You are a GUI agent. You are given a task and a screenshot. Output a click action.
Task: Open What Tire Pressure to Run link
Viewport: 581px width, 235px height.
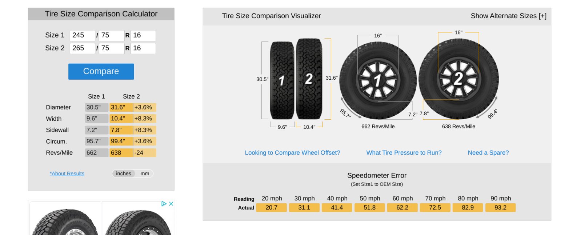coord(404,153)
